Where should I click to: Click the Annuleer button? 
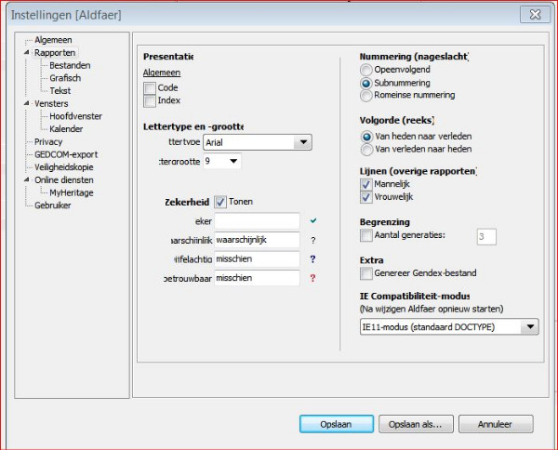(497, 424)
